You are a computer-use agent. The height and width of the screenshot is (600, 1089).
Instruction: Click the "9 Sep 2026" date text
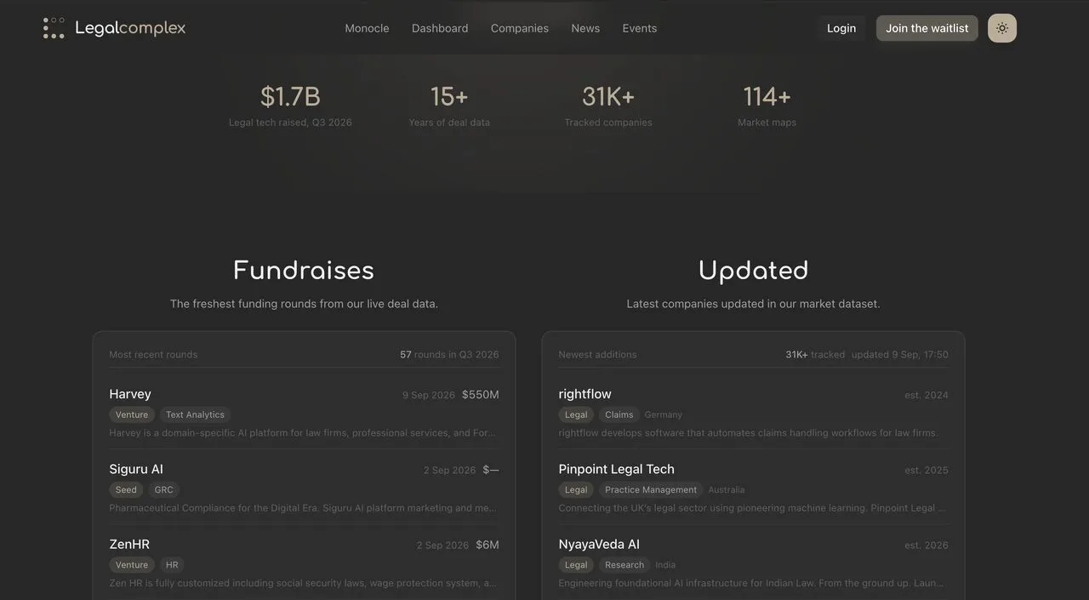coord(429,395)
